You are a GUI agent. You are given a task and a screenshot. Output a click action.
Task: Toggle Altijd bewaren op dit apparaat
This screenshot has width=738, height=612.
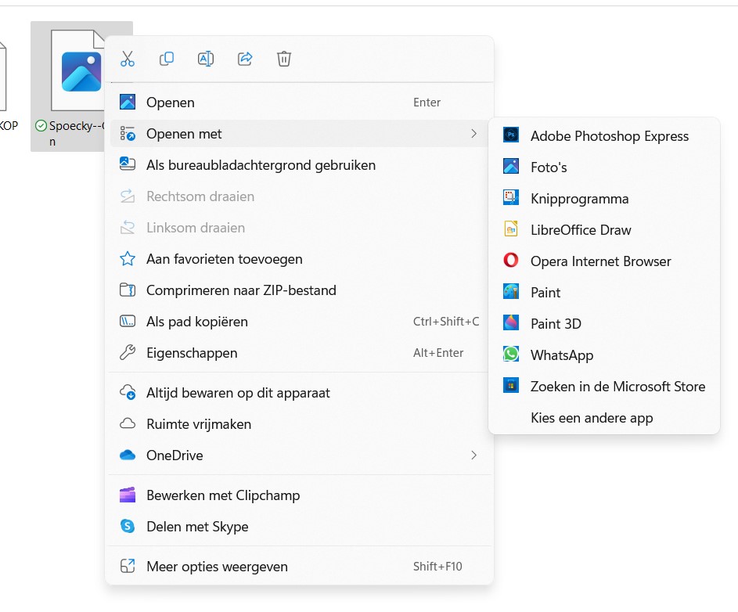[238, 393]
